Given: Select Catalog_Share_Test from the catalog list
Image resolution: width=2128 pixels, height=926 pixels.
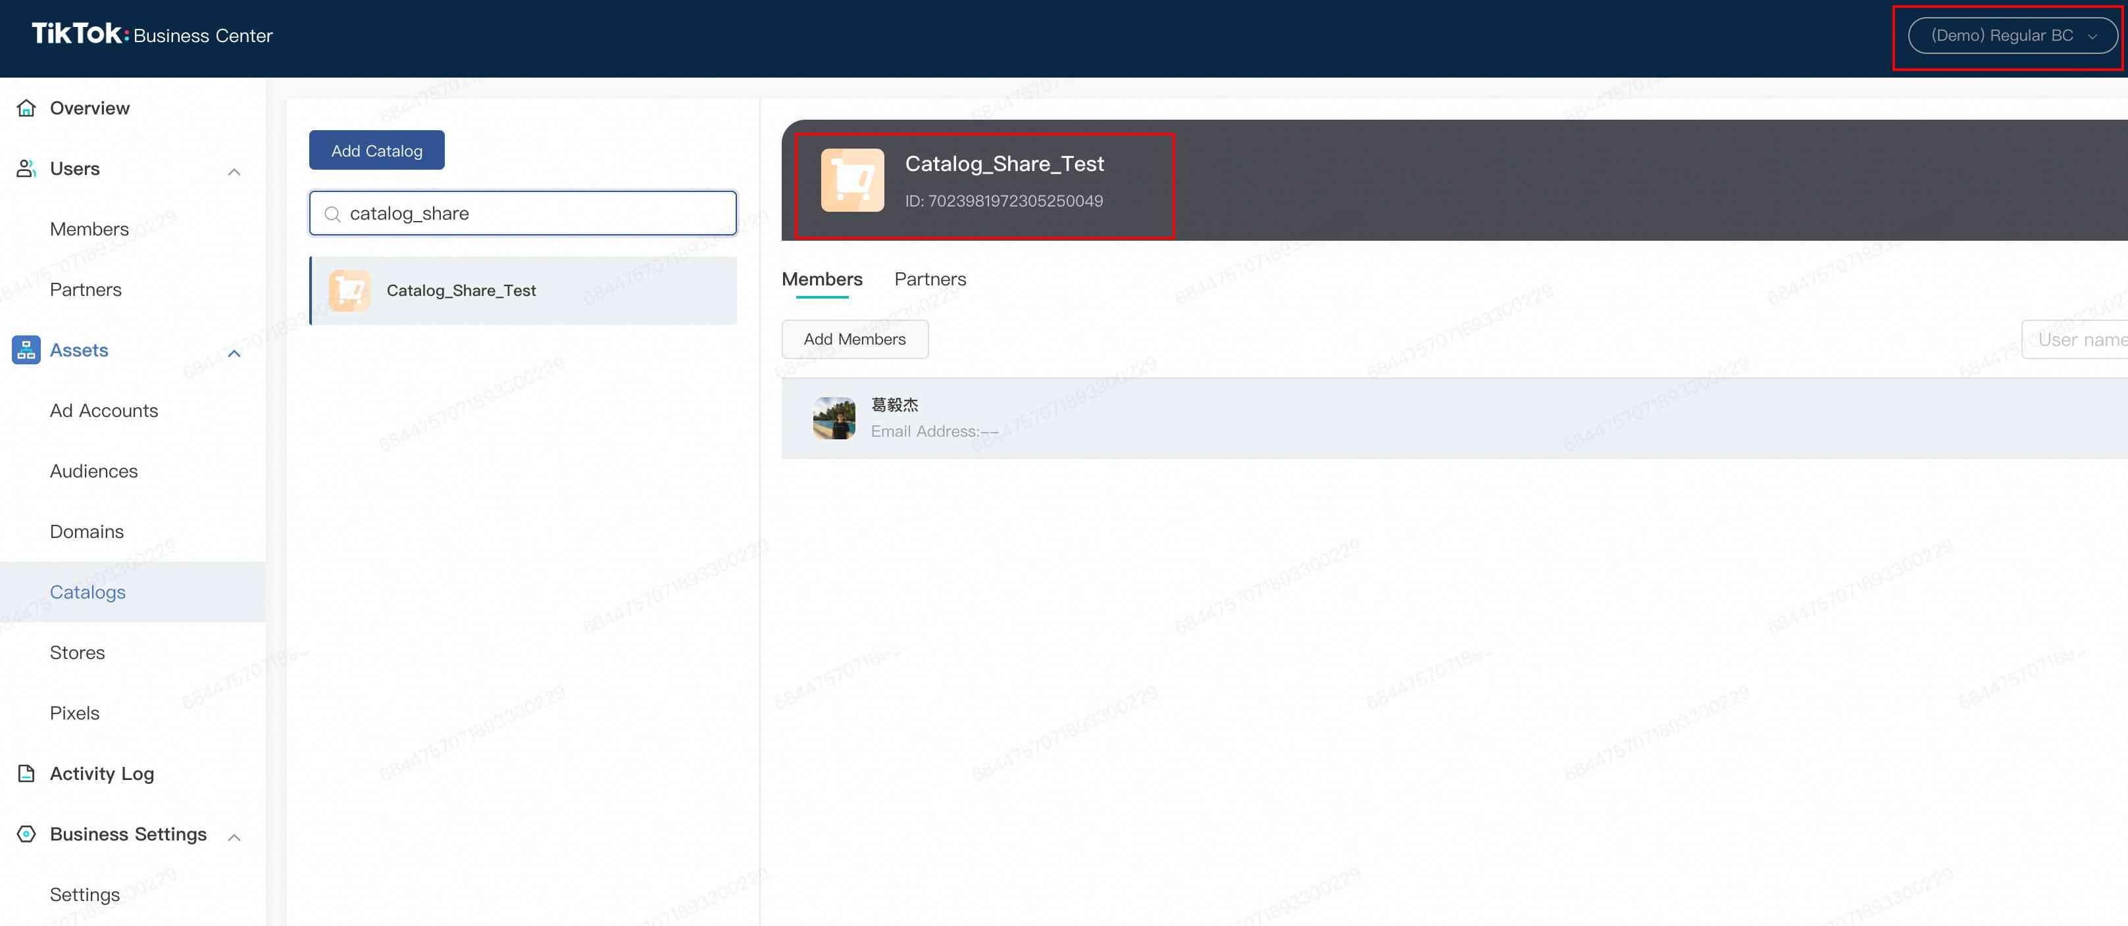Looking at the screenshot, I should tap(462, 291).
